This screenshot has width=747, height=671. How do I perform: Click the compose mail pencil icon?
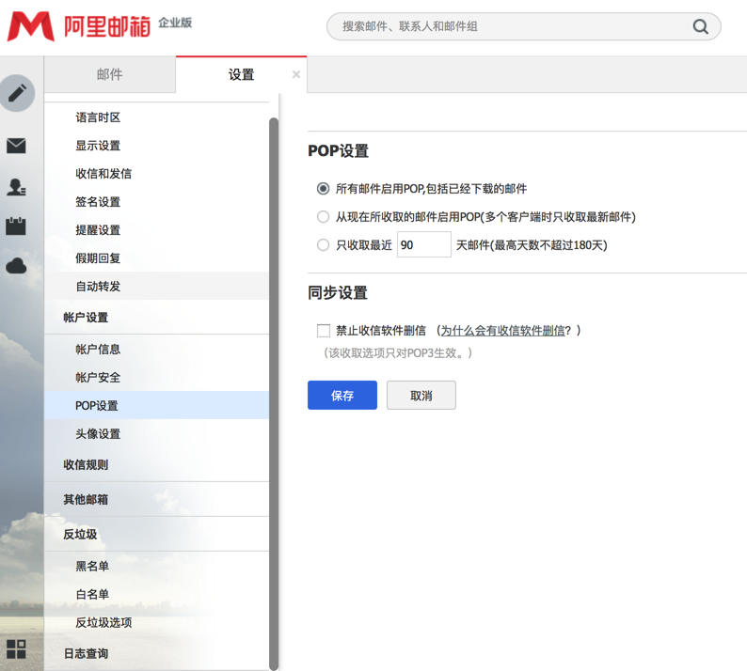(17, 93)
